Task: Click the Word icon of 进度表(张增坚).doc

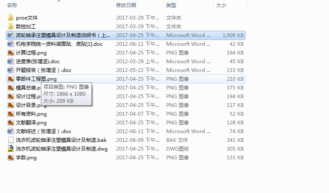Action: coord(11,61)
